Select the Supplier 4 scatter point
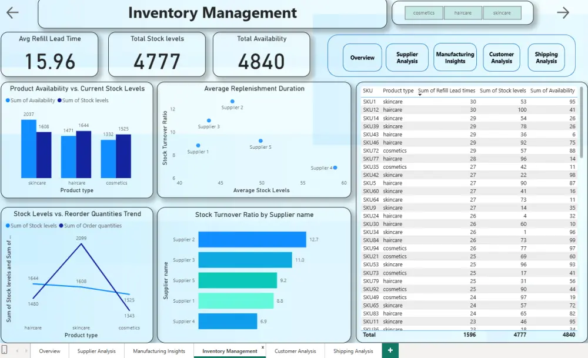The width and height of the screenshot is (588, 358). click(335, 168)
